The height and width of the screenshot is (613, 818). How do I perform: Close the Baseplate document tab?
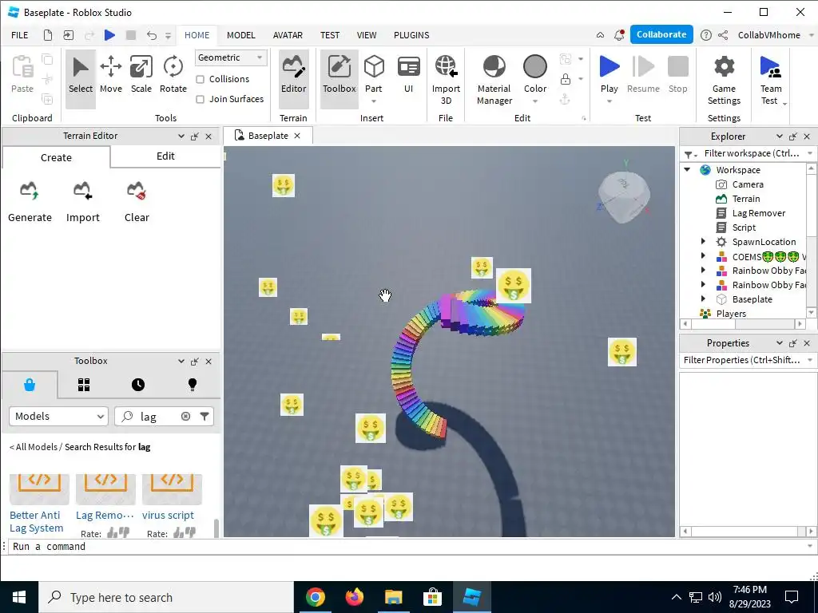pos(297,136)
